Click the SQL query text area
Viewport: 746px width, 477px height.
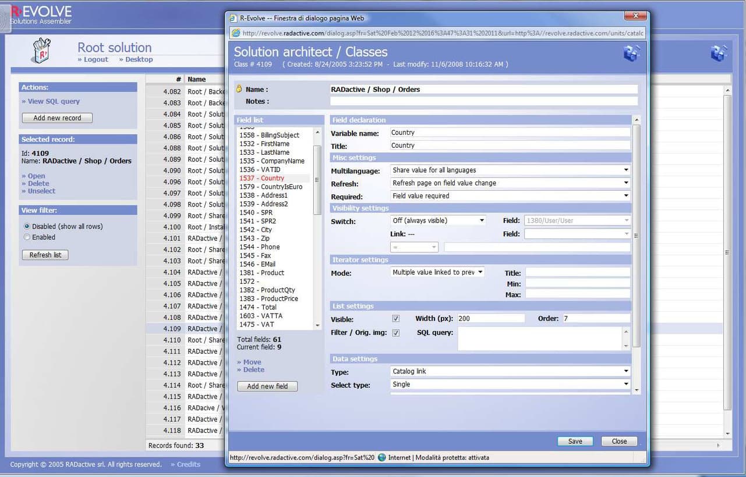tap(540, 339)
